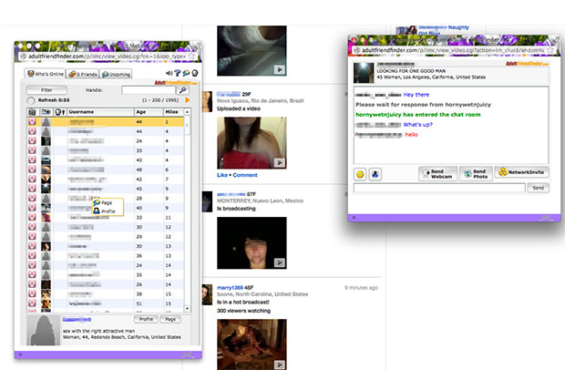This screenshot has width=565, height=370.
Task: Click the Profile button below the user list
Action: 146,319
